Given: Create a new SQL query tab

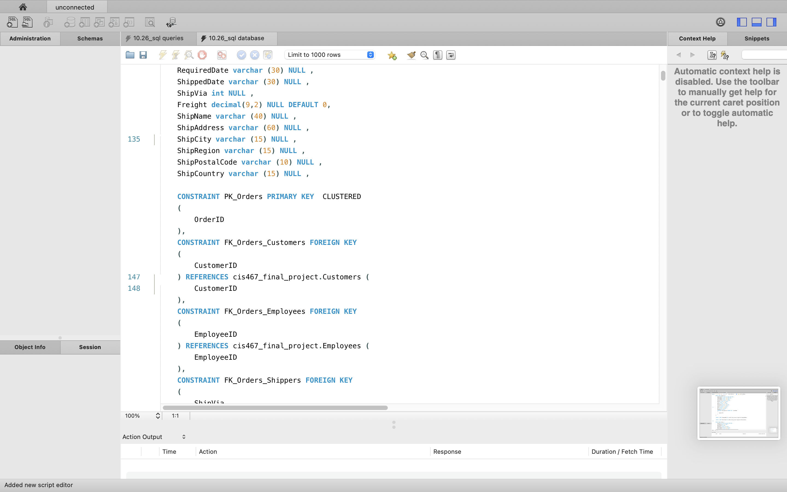Looking at the screenshot, I should [12, 22].
